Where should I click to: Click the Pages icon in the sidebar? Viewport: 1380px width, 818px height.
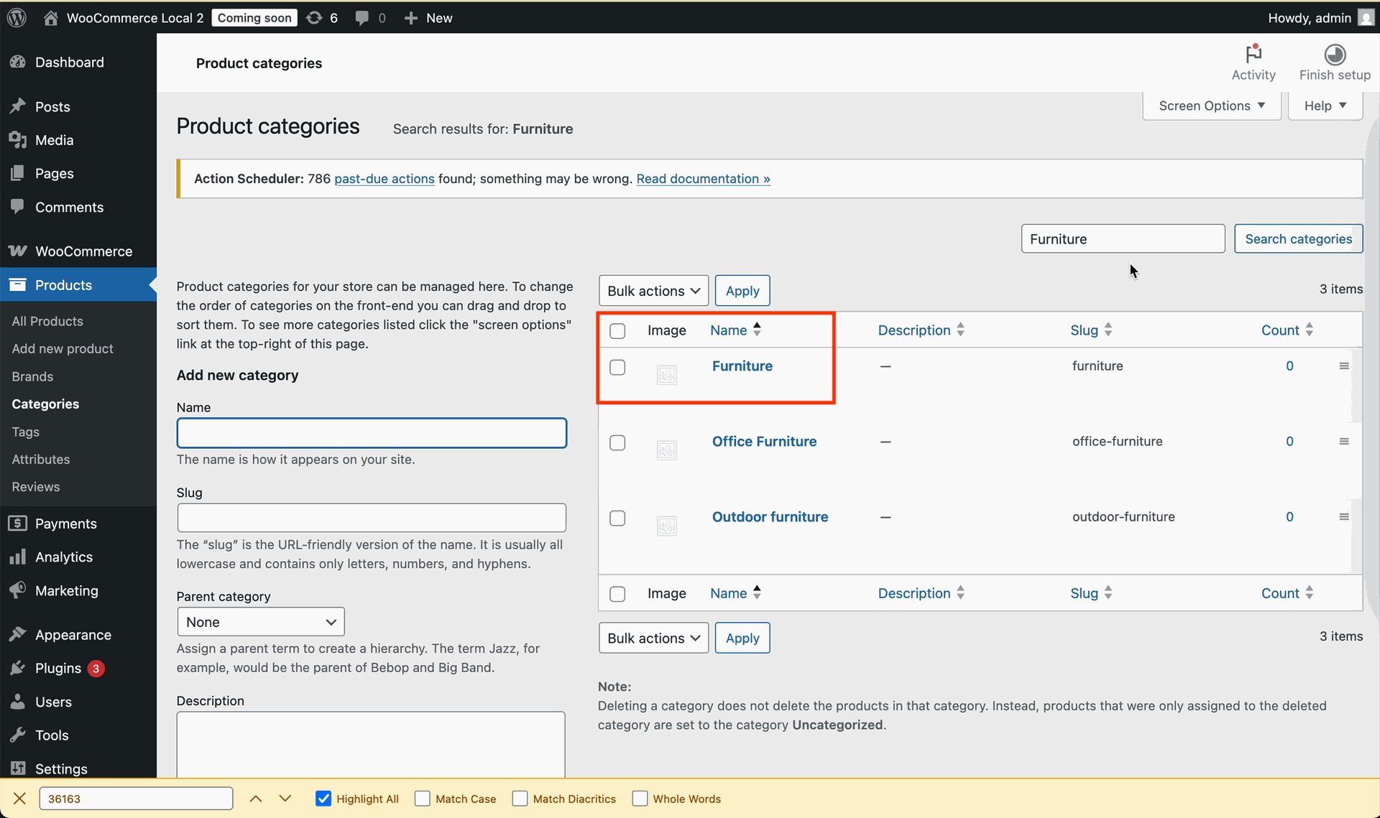tap(18, 173)
